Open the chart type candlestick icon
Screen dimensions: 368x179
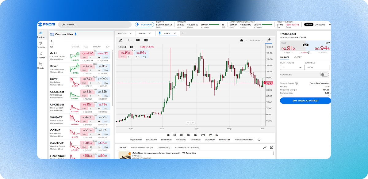coord(242,40)
